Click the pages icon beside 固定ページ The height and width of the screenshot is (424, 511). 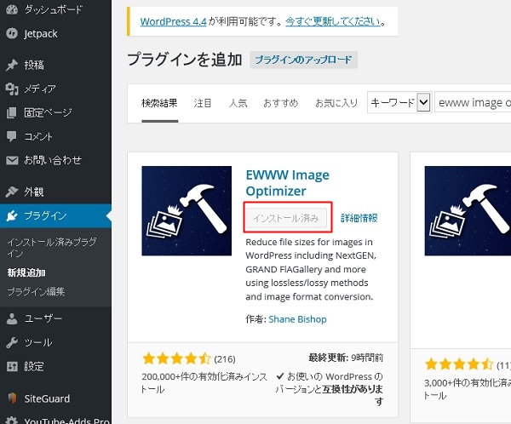(x=12, y=112)
